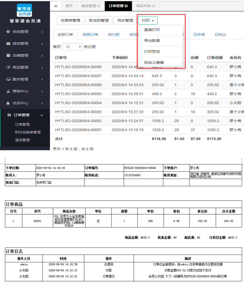Collapse the 订单管理 sidebar section chevron
Screen dimensions: 244x283
[42, 115]
